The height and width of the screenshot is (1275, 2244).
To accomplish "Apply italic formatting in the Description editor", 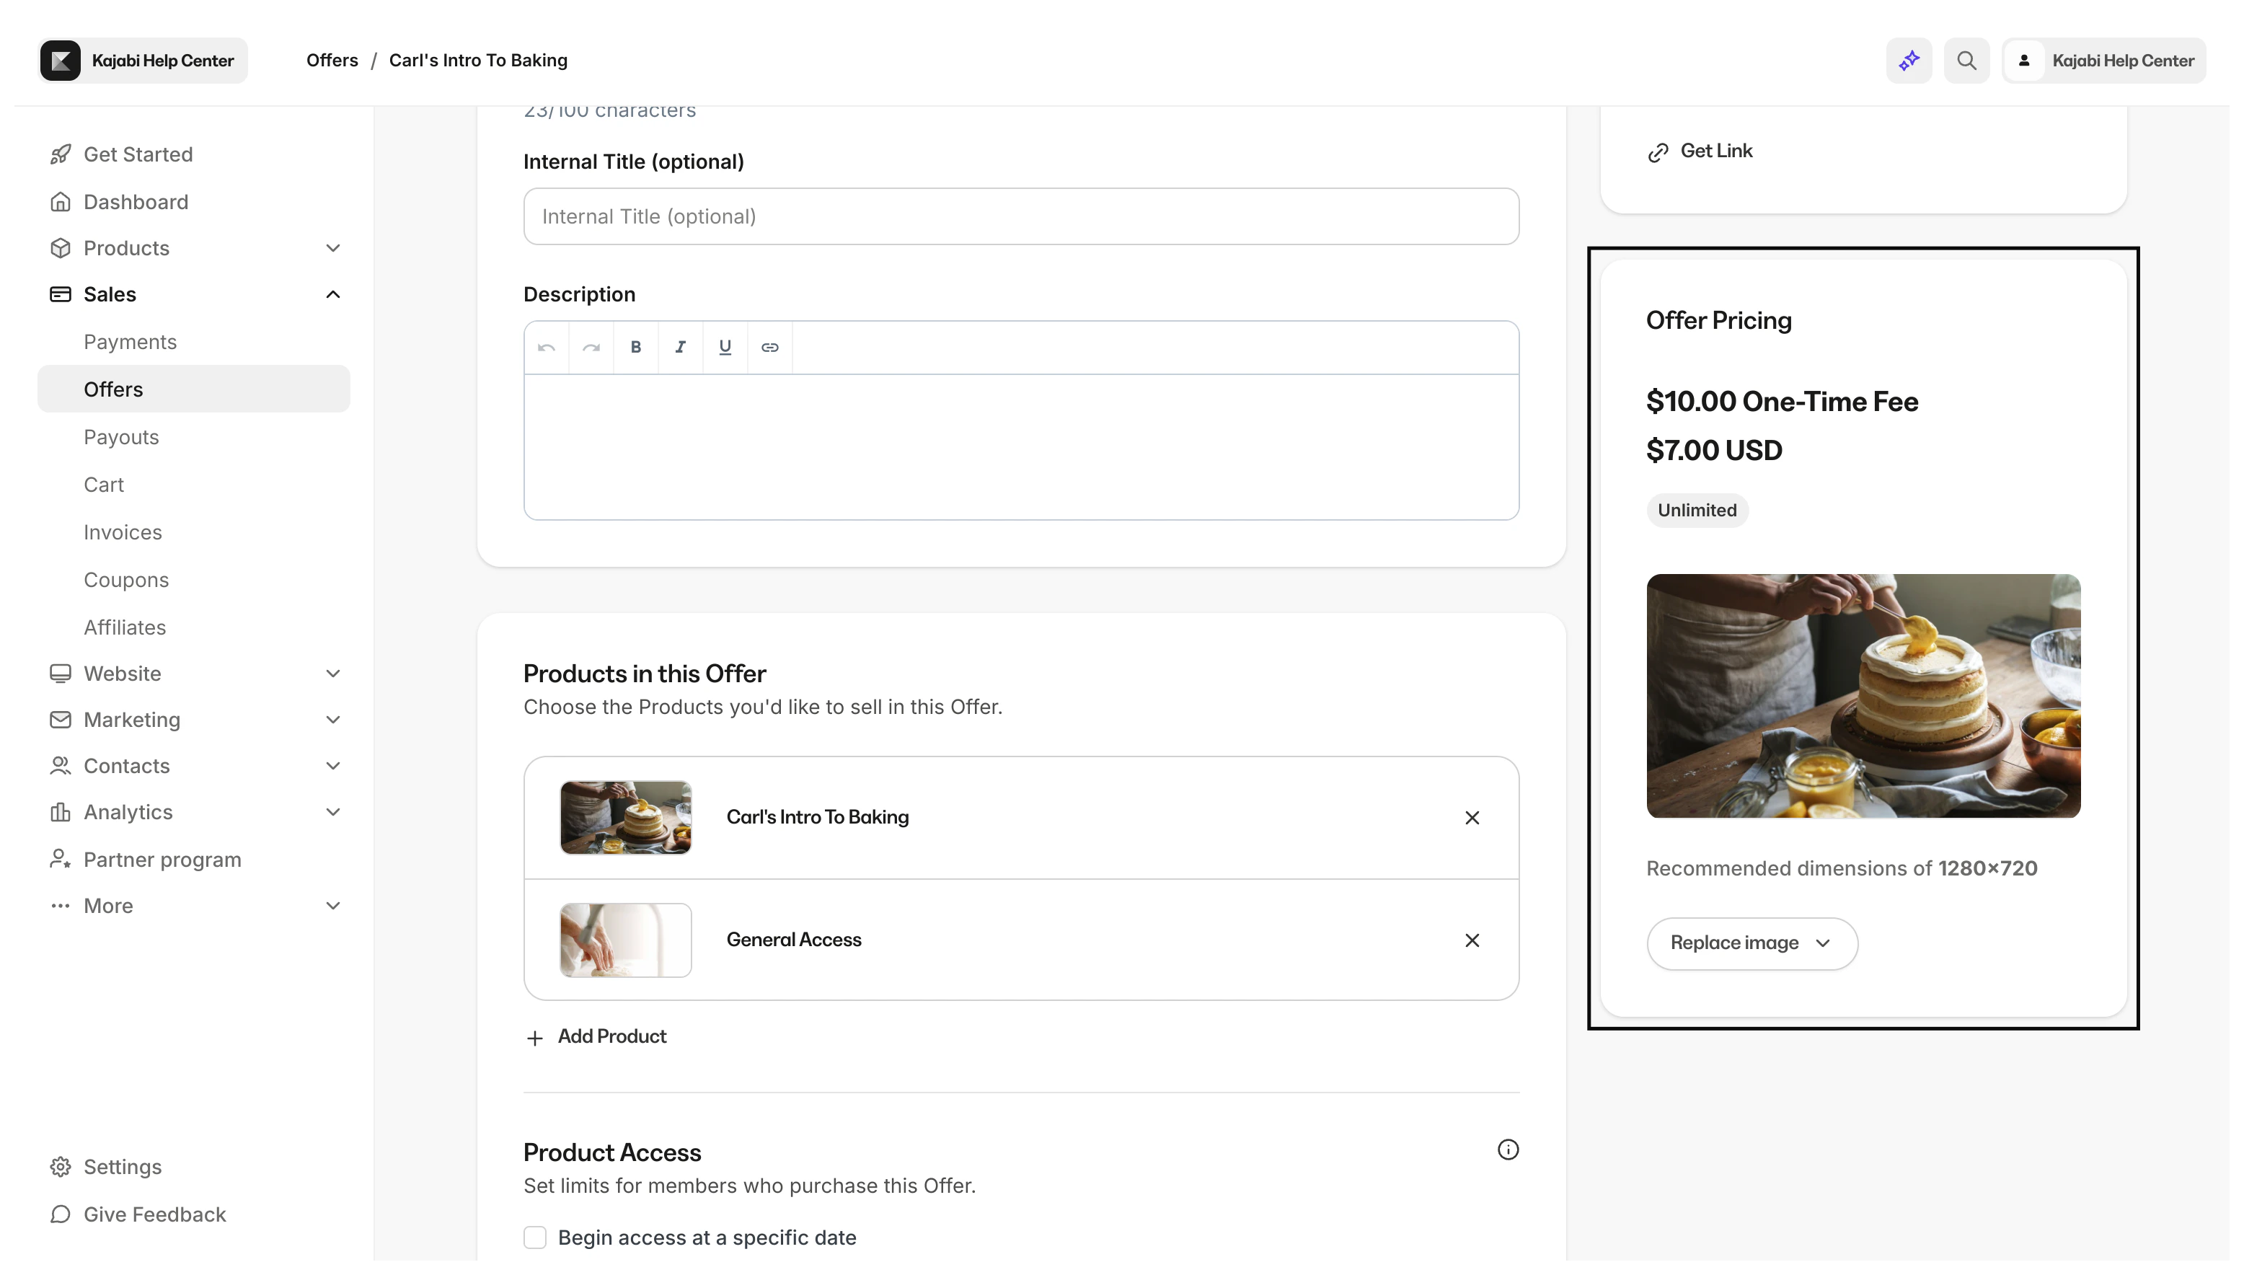I will point(680,347).
